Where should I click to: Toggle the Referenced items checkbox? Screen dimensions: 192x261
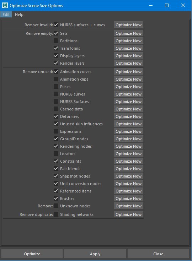[56, 191]
